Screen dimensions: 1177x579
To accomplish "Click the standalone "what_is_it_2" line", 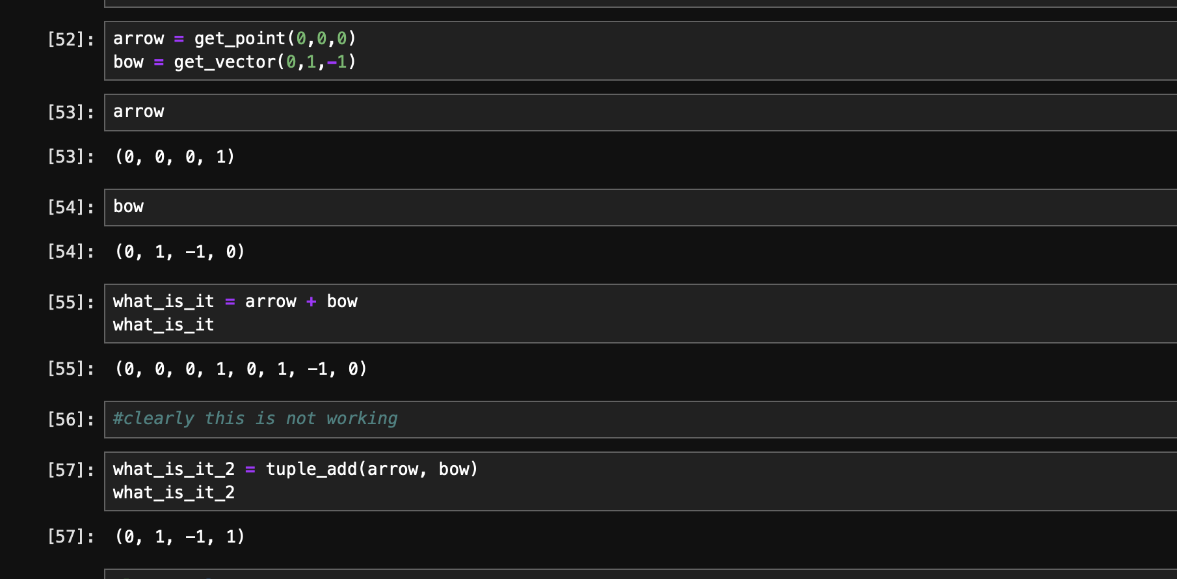I will point(174,493).
